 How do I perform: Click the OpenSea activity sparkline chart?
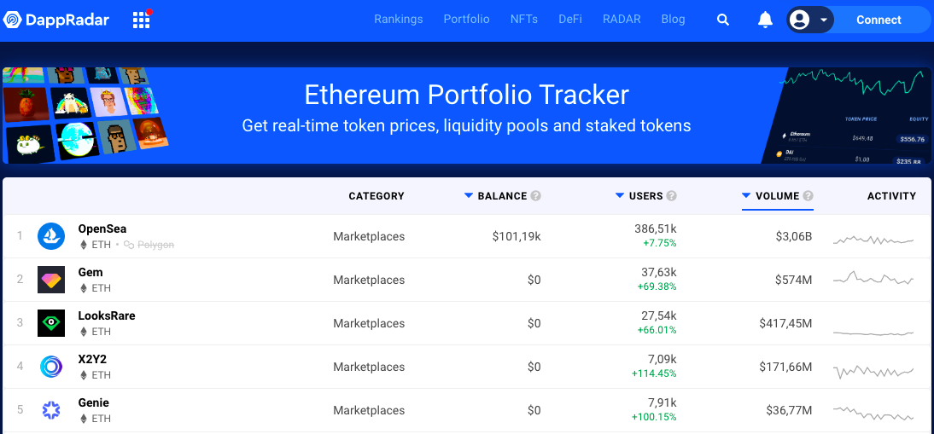pyautogui.click(x=873, y=240)
